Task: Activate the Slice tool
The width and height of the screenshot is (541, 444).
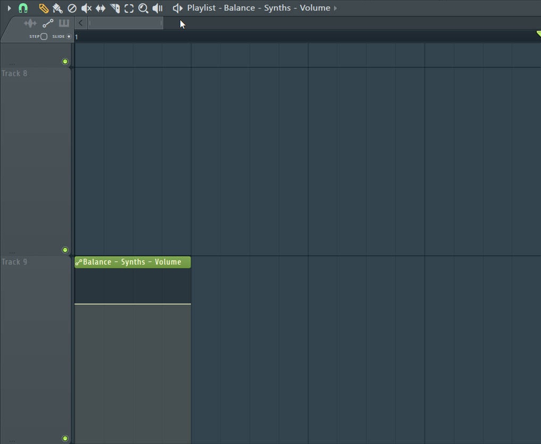Action: tap(114, 8)
